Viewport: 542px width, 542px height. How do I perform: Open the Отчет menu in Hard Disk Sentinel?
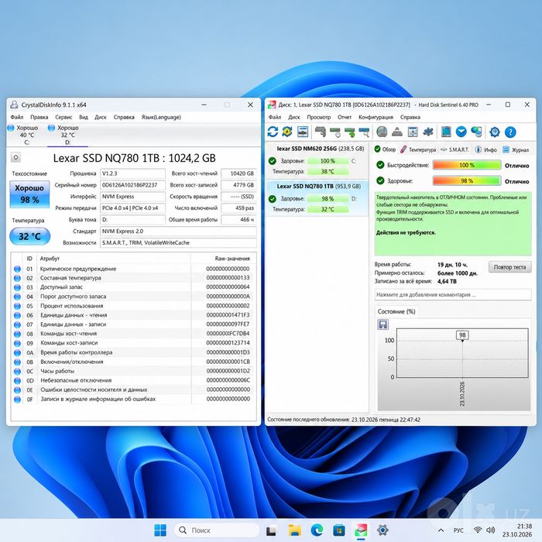(x=345, y=117)
